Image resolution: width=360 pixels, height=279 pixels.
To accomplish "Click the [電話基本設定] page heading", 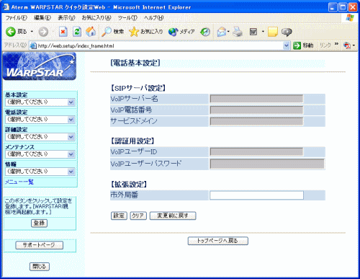I will (x=135, y=63).
